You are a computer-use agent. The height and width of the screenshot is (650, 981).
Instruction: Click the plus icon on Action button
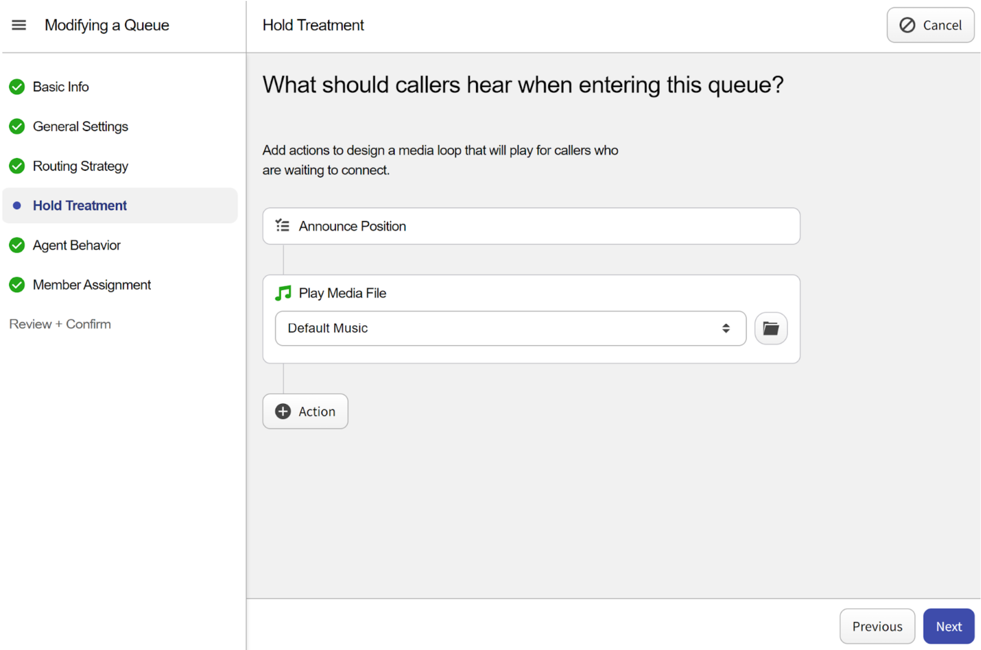pos(283,411)
